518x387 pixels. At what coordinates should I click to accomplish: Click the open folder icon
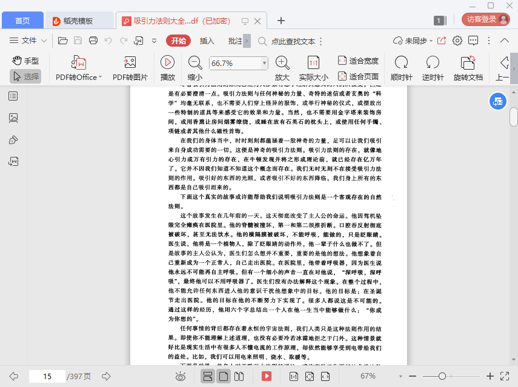tap(63, 41)
